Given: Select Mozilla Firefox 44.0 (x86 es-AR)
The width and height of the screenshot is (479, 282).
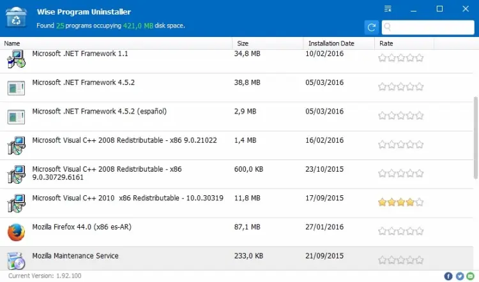Looking at the screenshot, I should [82, 227].
